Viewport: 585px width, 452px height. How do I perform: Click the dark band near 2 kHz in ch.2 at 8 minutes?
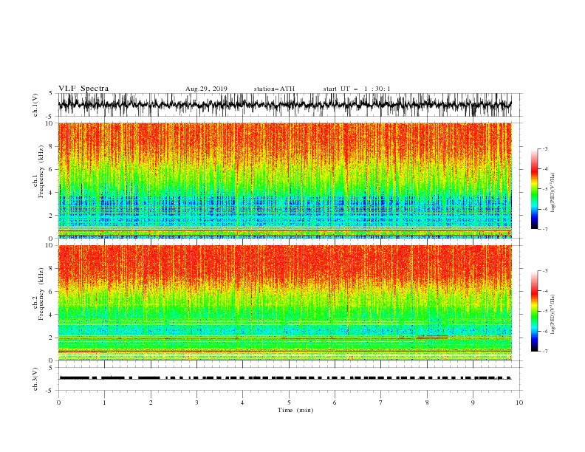(432, 337)
